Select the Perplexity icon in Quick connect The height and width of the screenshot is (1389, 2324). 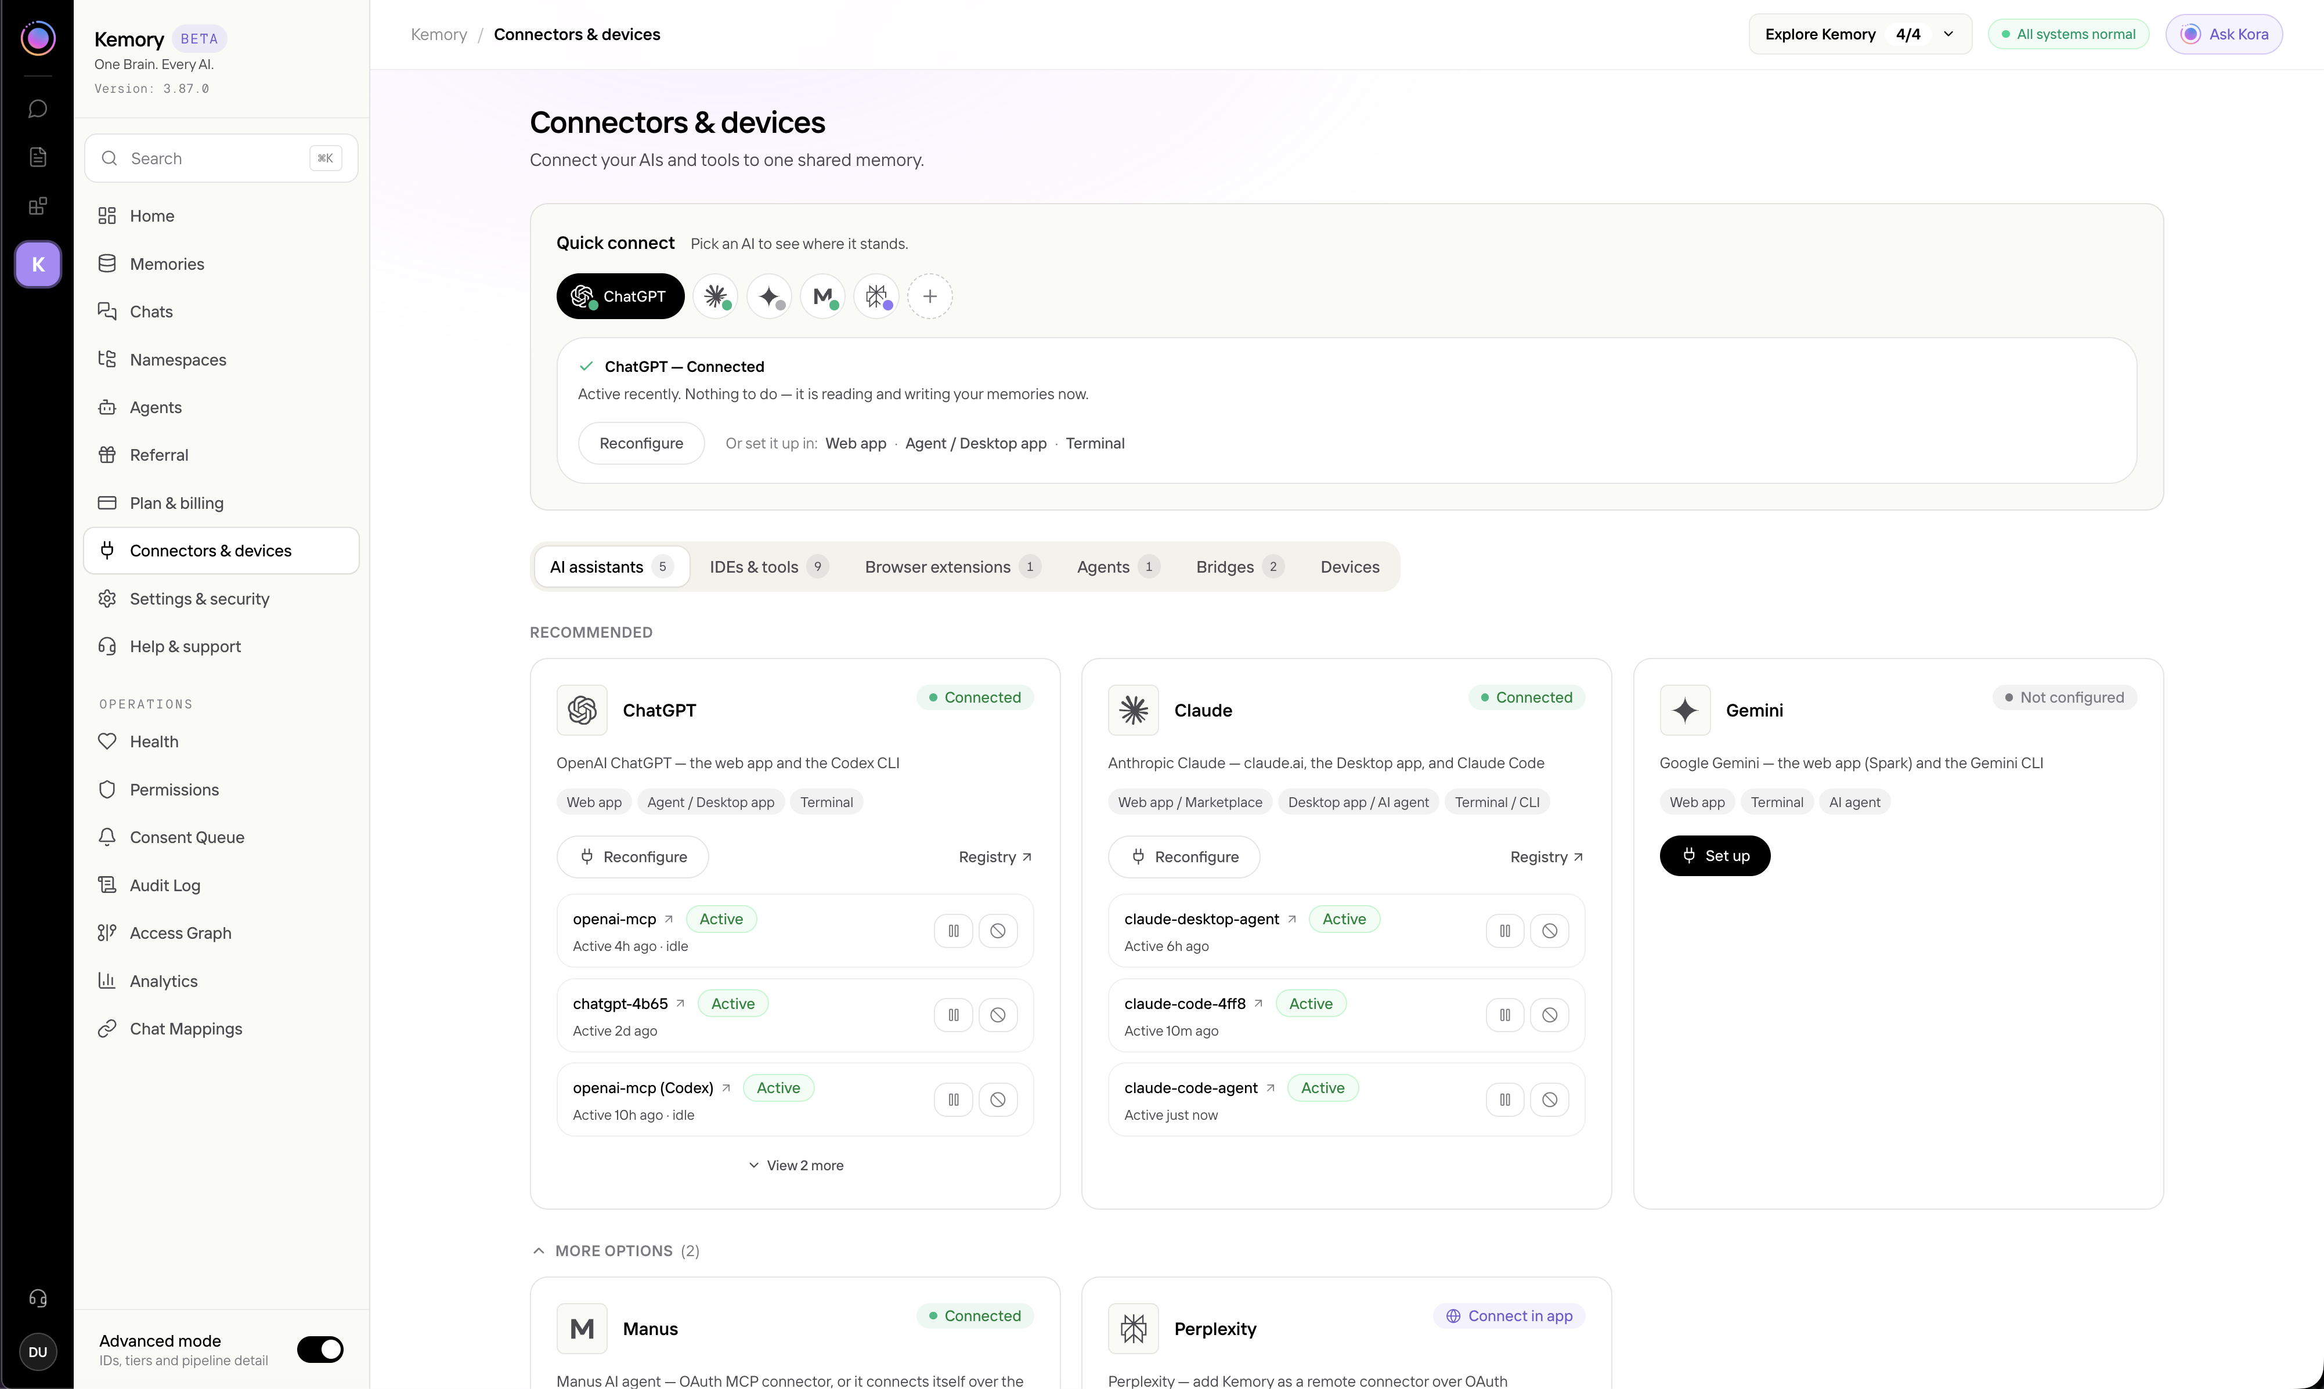[x=876, y=296]
